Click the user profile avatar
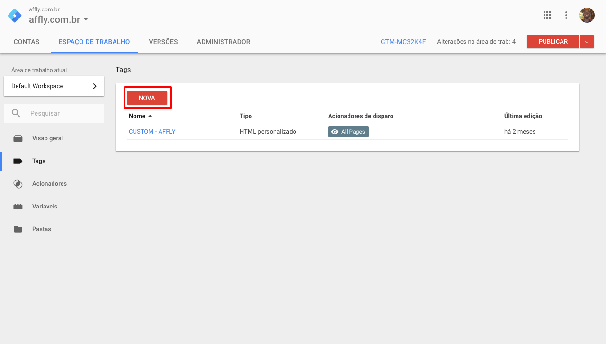The height and width of the screenshot is (344, 606). tap(587, 15)
